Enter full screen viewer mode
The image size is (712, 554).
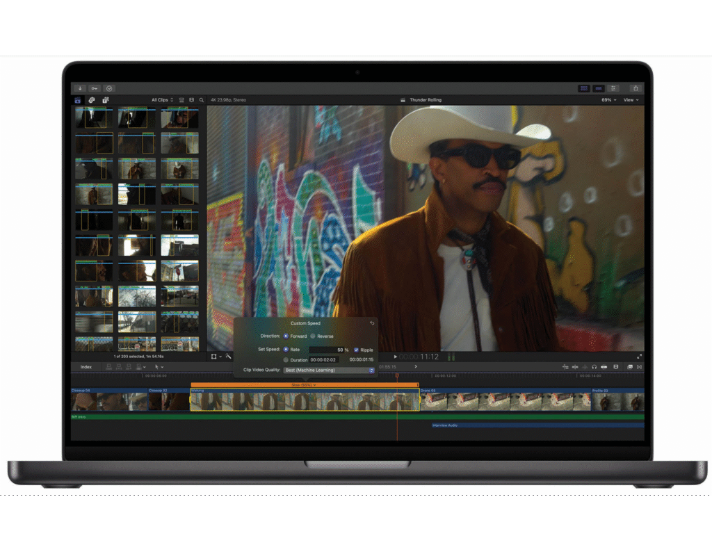tap(639, 357)
